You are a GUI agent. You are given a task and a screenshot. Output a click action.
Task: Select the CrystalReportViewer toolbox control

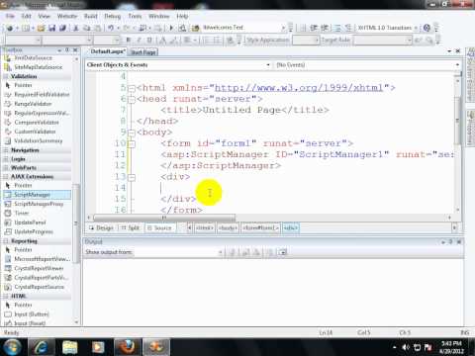point(37,268)
